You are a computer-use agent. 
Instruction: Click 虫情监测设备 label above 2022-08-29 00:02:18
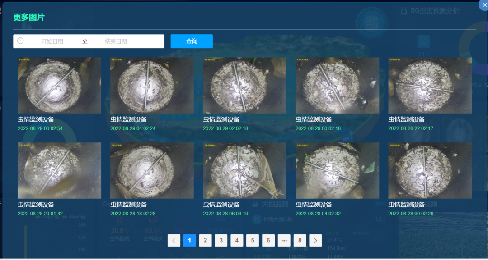(x=314, y=119)
